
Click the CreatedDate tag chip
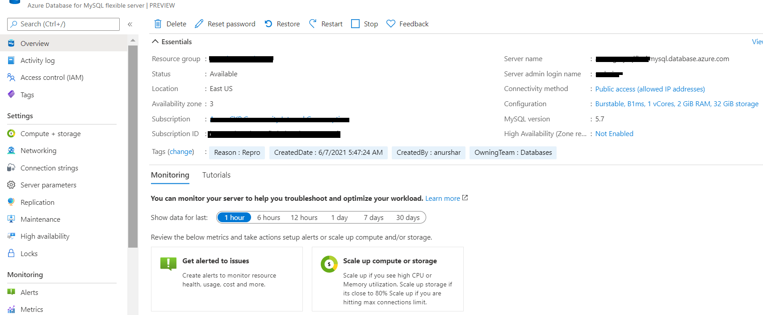[328, 153]
